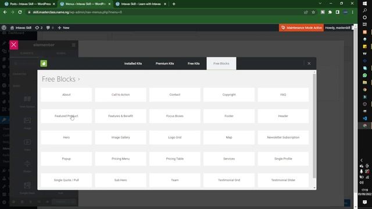The width and height of the screenshot is (372, 209).
Task: Click the Free Blocks breadcrumb heading
Action: click(x=59, y=79)
